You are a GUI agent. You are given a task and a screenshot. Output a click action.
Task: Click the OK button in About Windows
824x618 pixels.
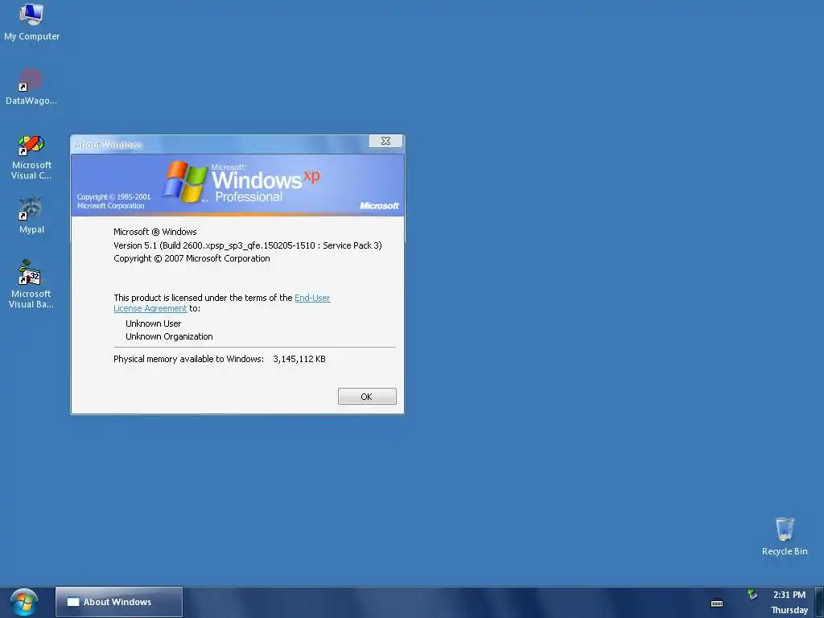pos(367,396)
